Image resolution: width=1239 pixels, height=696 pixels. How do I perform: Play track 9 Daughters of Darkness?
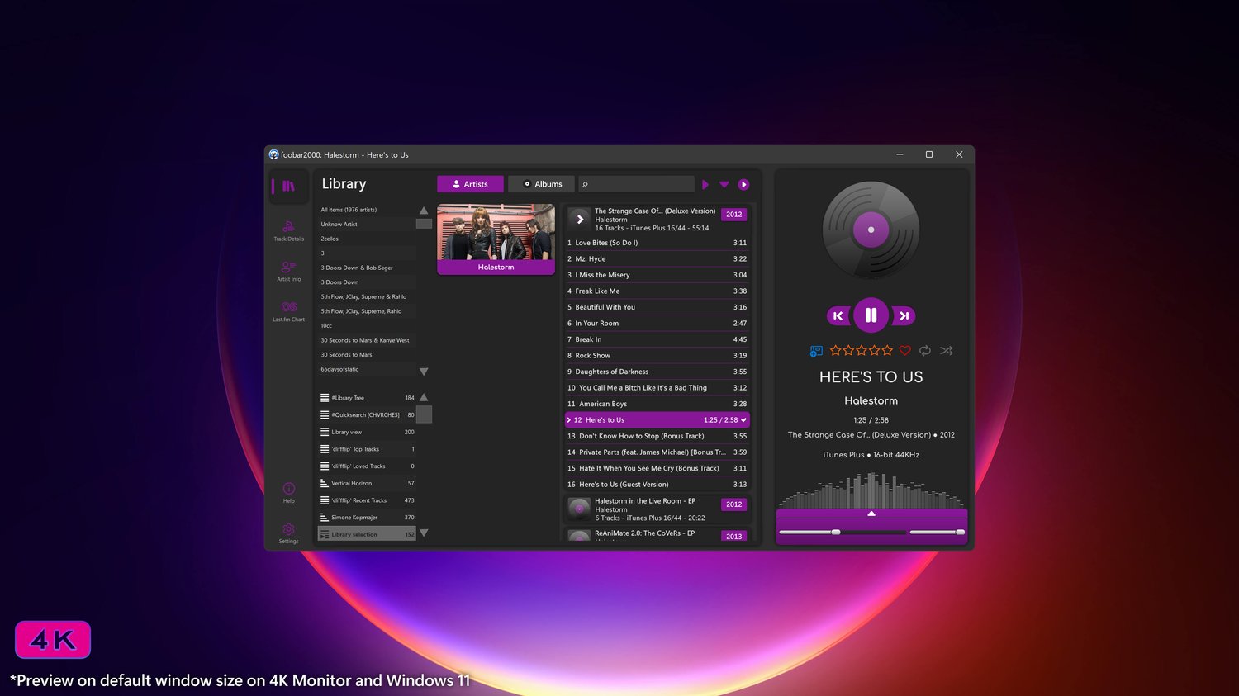click(x=657, y=372)
